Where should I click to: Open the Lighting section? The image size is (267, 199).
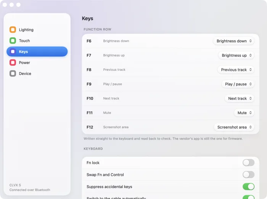[x=37, y=30]
